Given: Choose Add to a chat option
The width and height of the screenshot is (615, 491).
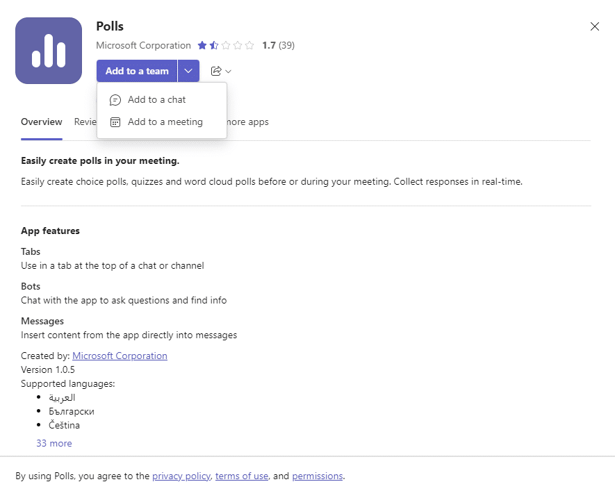Looking at the screenshot, I should pyautogui.click(x=156, y=99).
